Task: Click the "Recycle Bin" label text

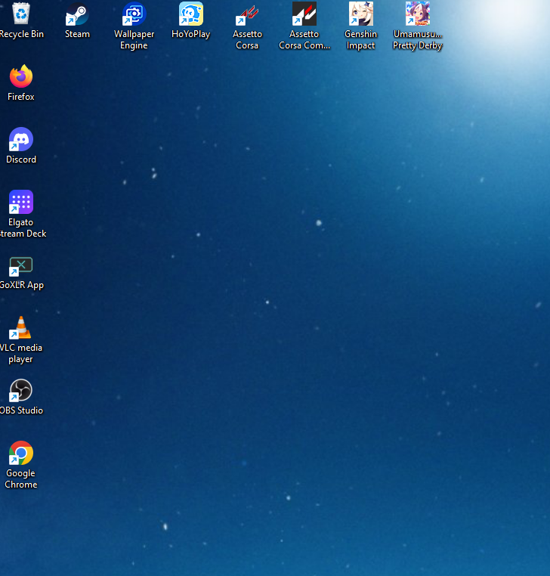Action: (x=22, y=34)
